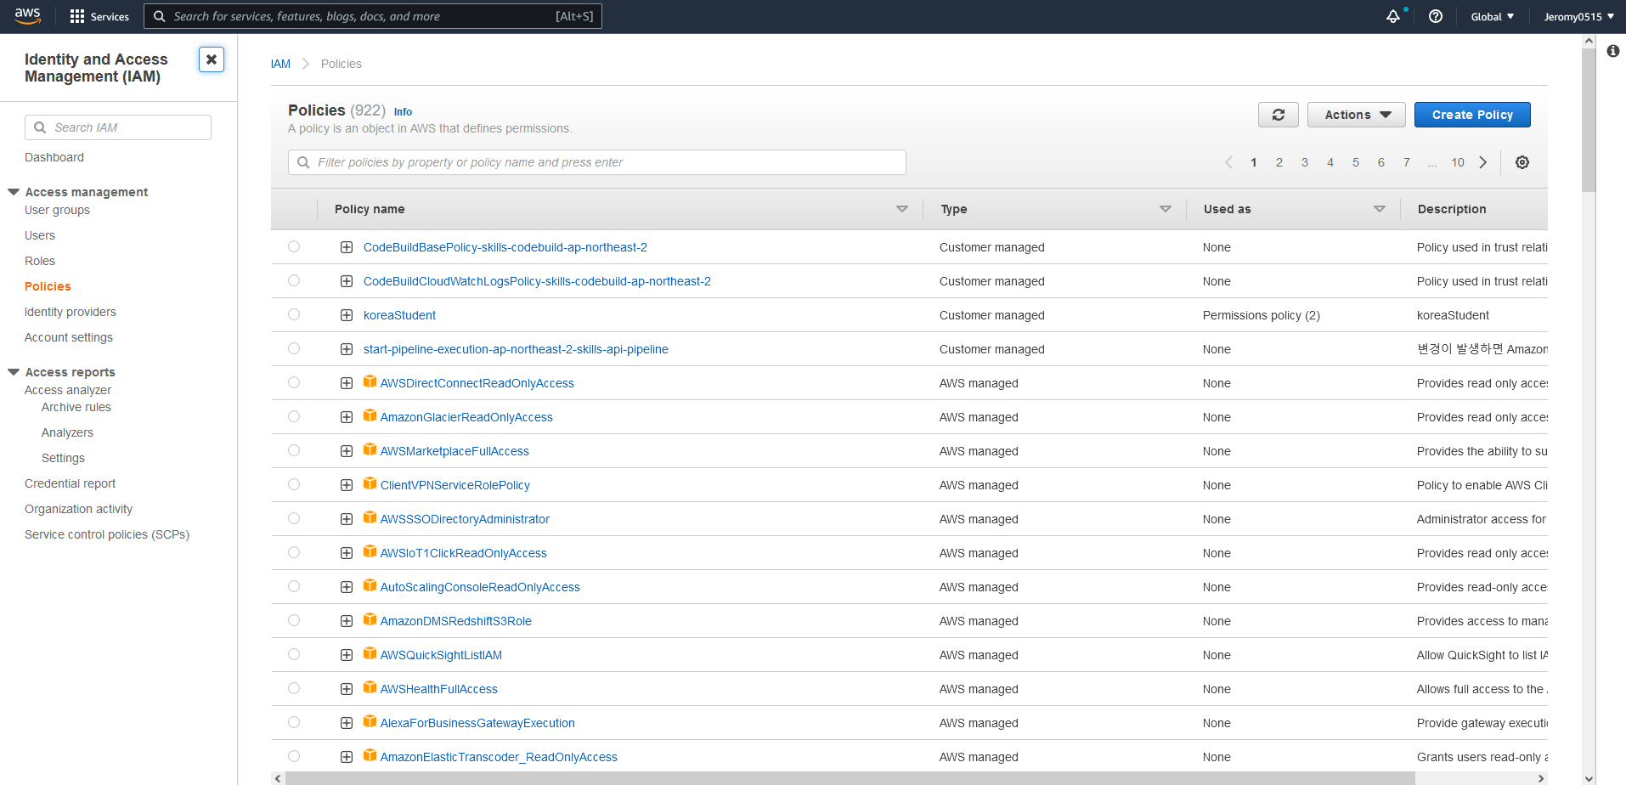Image resolution: width=1626 pixels, height=785 pixels.
Task: Open Credential report in the sidebar
Action: (70, 483)
